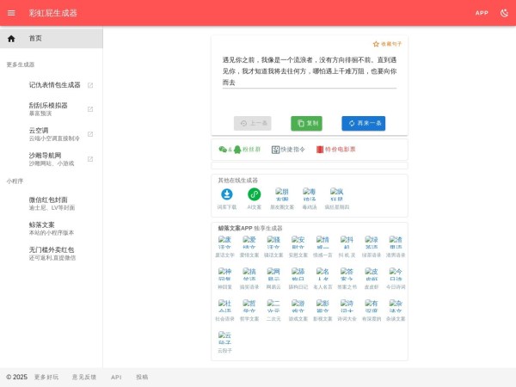Open external link icon beside 云空调
The image size is (516, 387).
coord(90,134)
